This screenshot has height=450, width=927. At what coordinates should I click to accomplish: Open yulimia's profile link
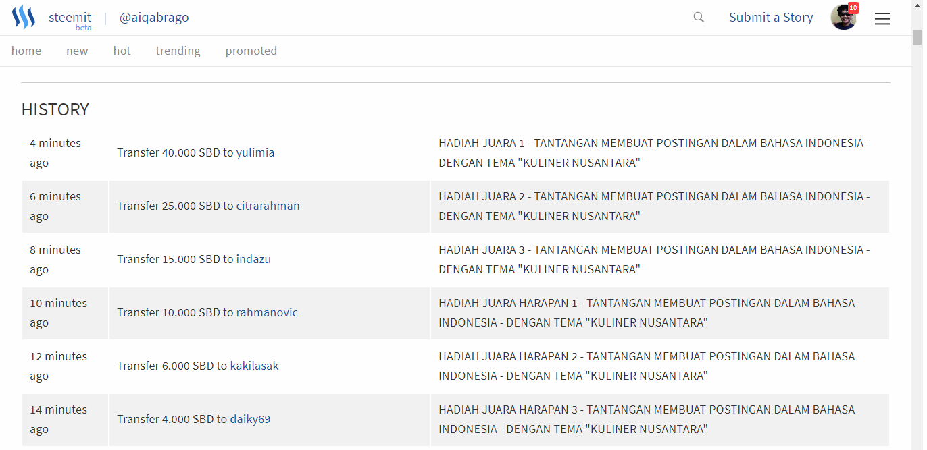[255, 152]
